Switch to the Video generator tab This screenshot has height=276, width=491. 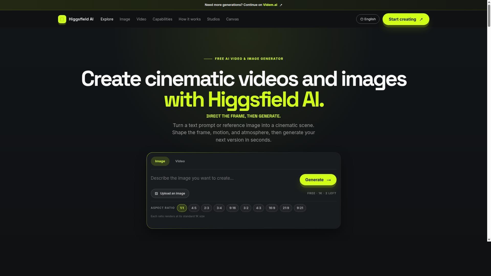click(180, 161)
